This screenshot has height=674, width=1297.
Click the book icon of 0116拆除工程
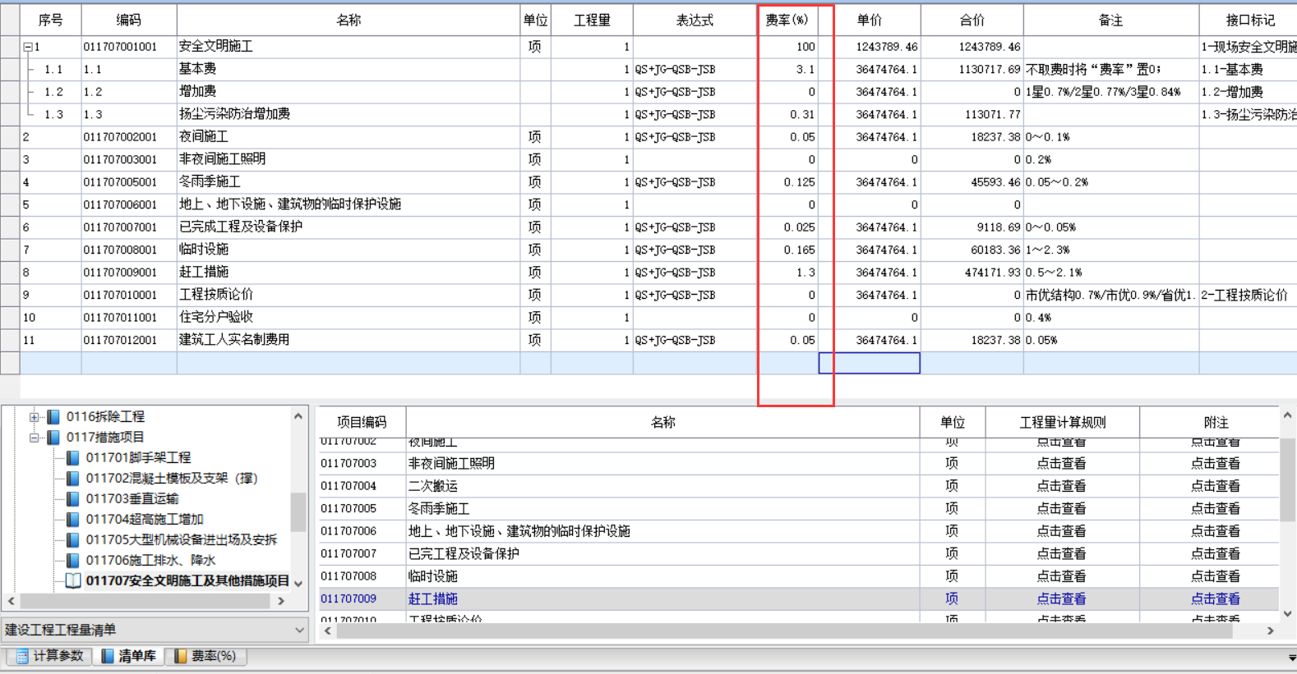[53, 417]
